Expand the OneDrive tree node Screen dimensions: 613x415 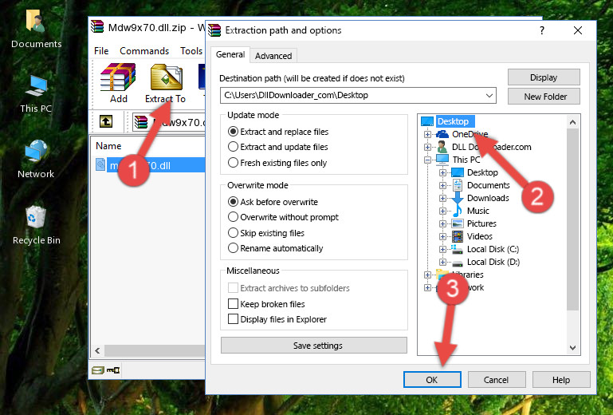[427, 134]
